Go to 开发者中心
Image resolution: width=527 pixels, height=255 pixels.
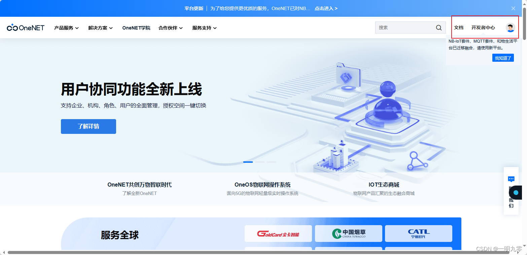(483, 28)
